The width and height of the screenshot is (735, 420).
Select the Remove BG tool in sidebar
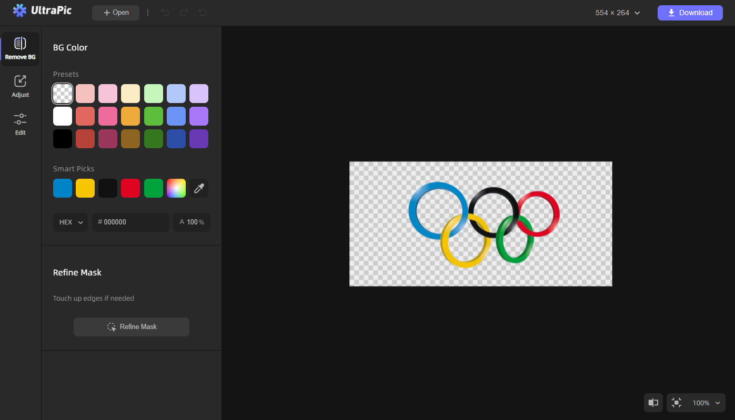coord(20,48)
